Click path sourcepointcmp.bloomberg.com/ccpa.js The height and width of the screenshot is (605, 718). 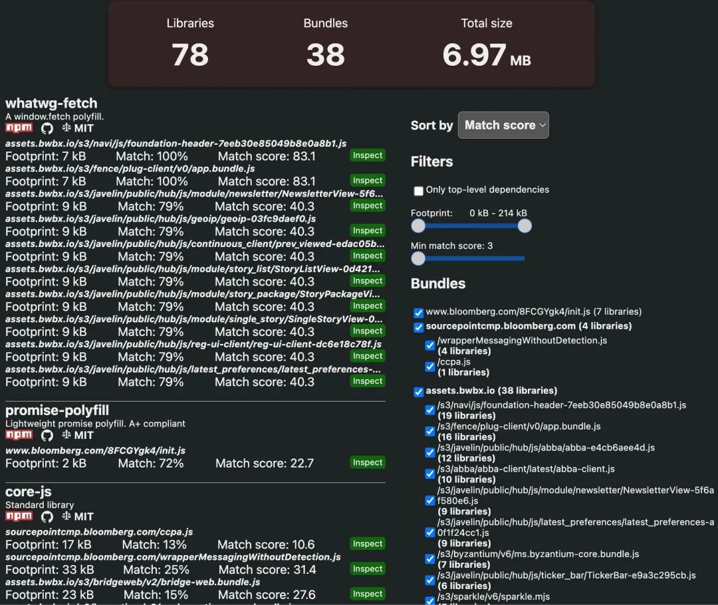click(99, 532)
